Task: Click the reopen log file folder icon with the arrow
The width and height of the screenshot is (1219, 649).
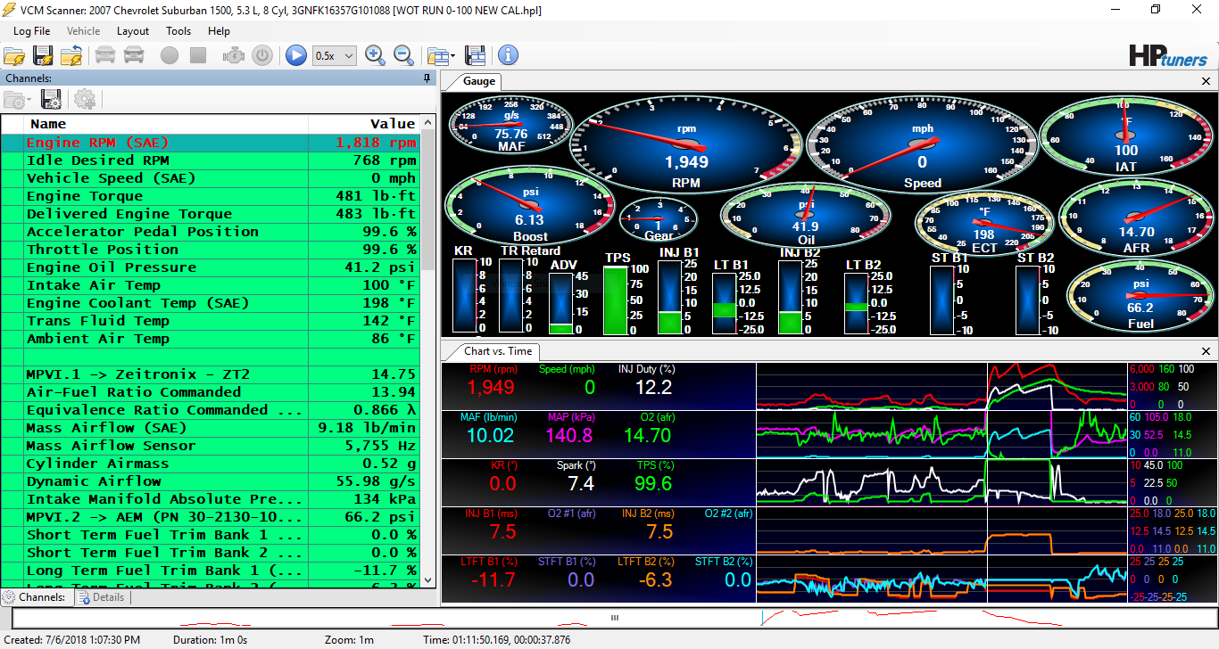Action: tap(71, 55)
